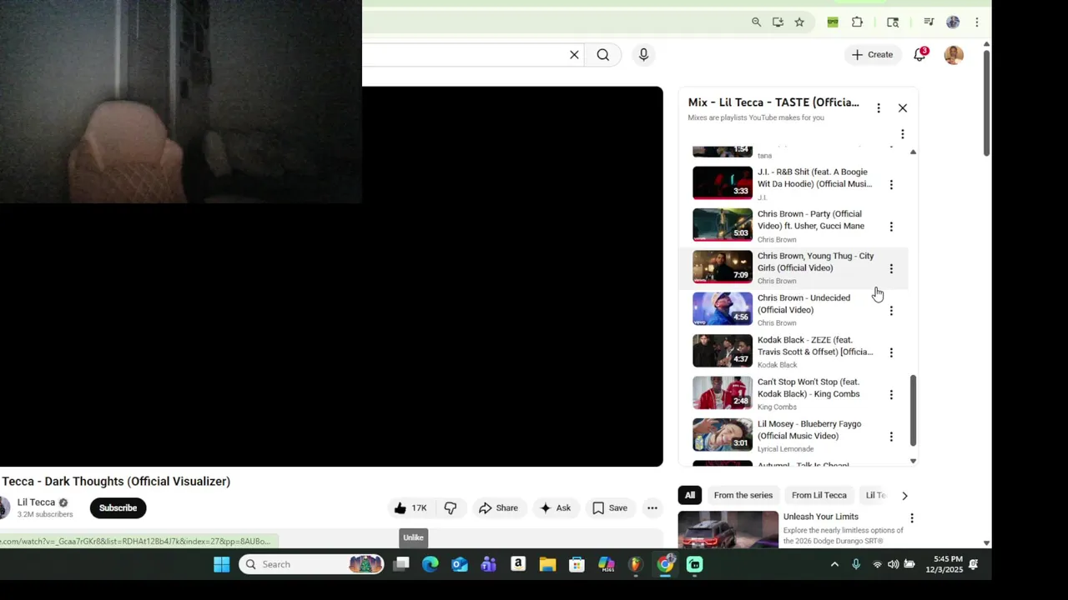Open Amazon app from taskbar

pos(518,564)
